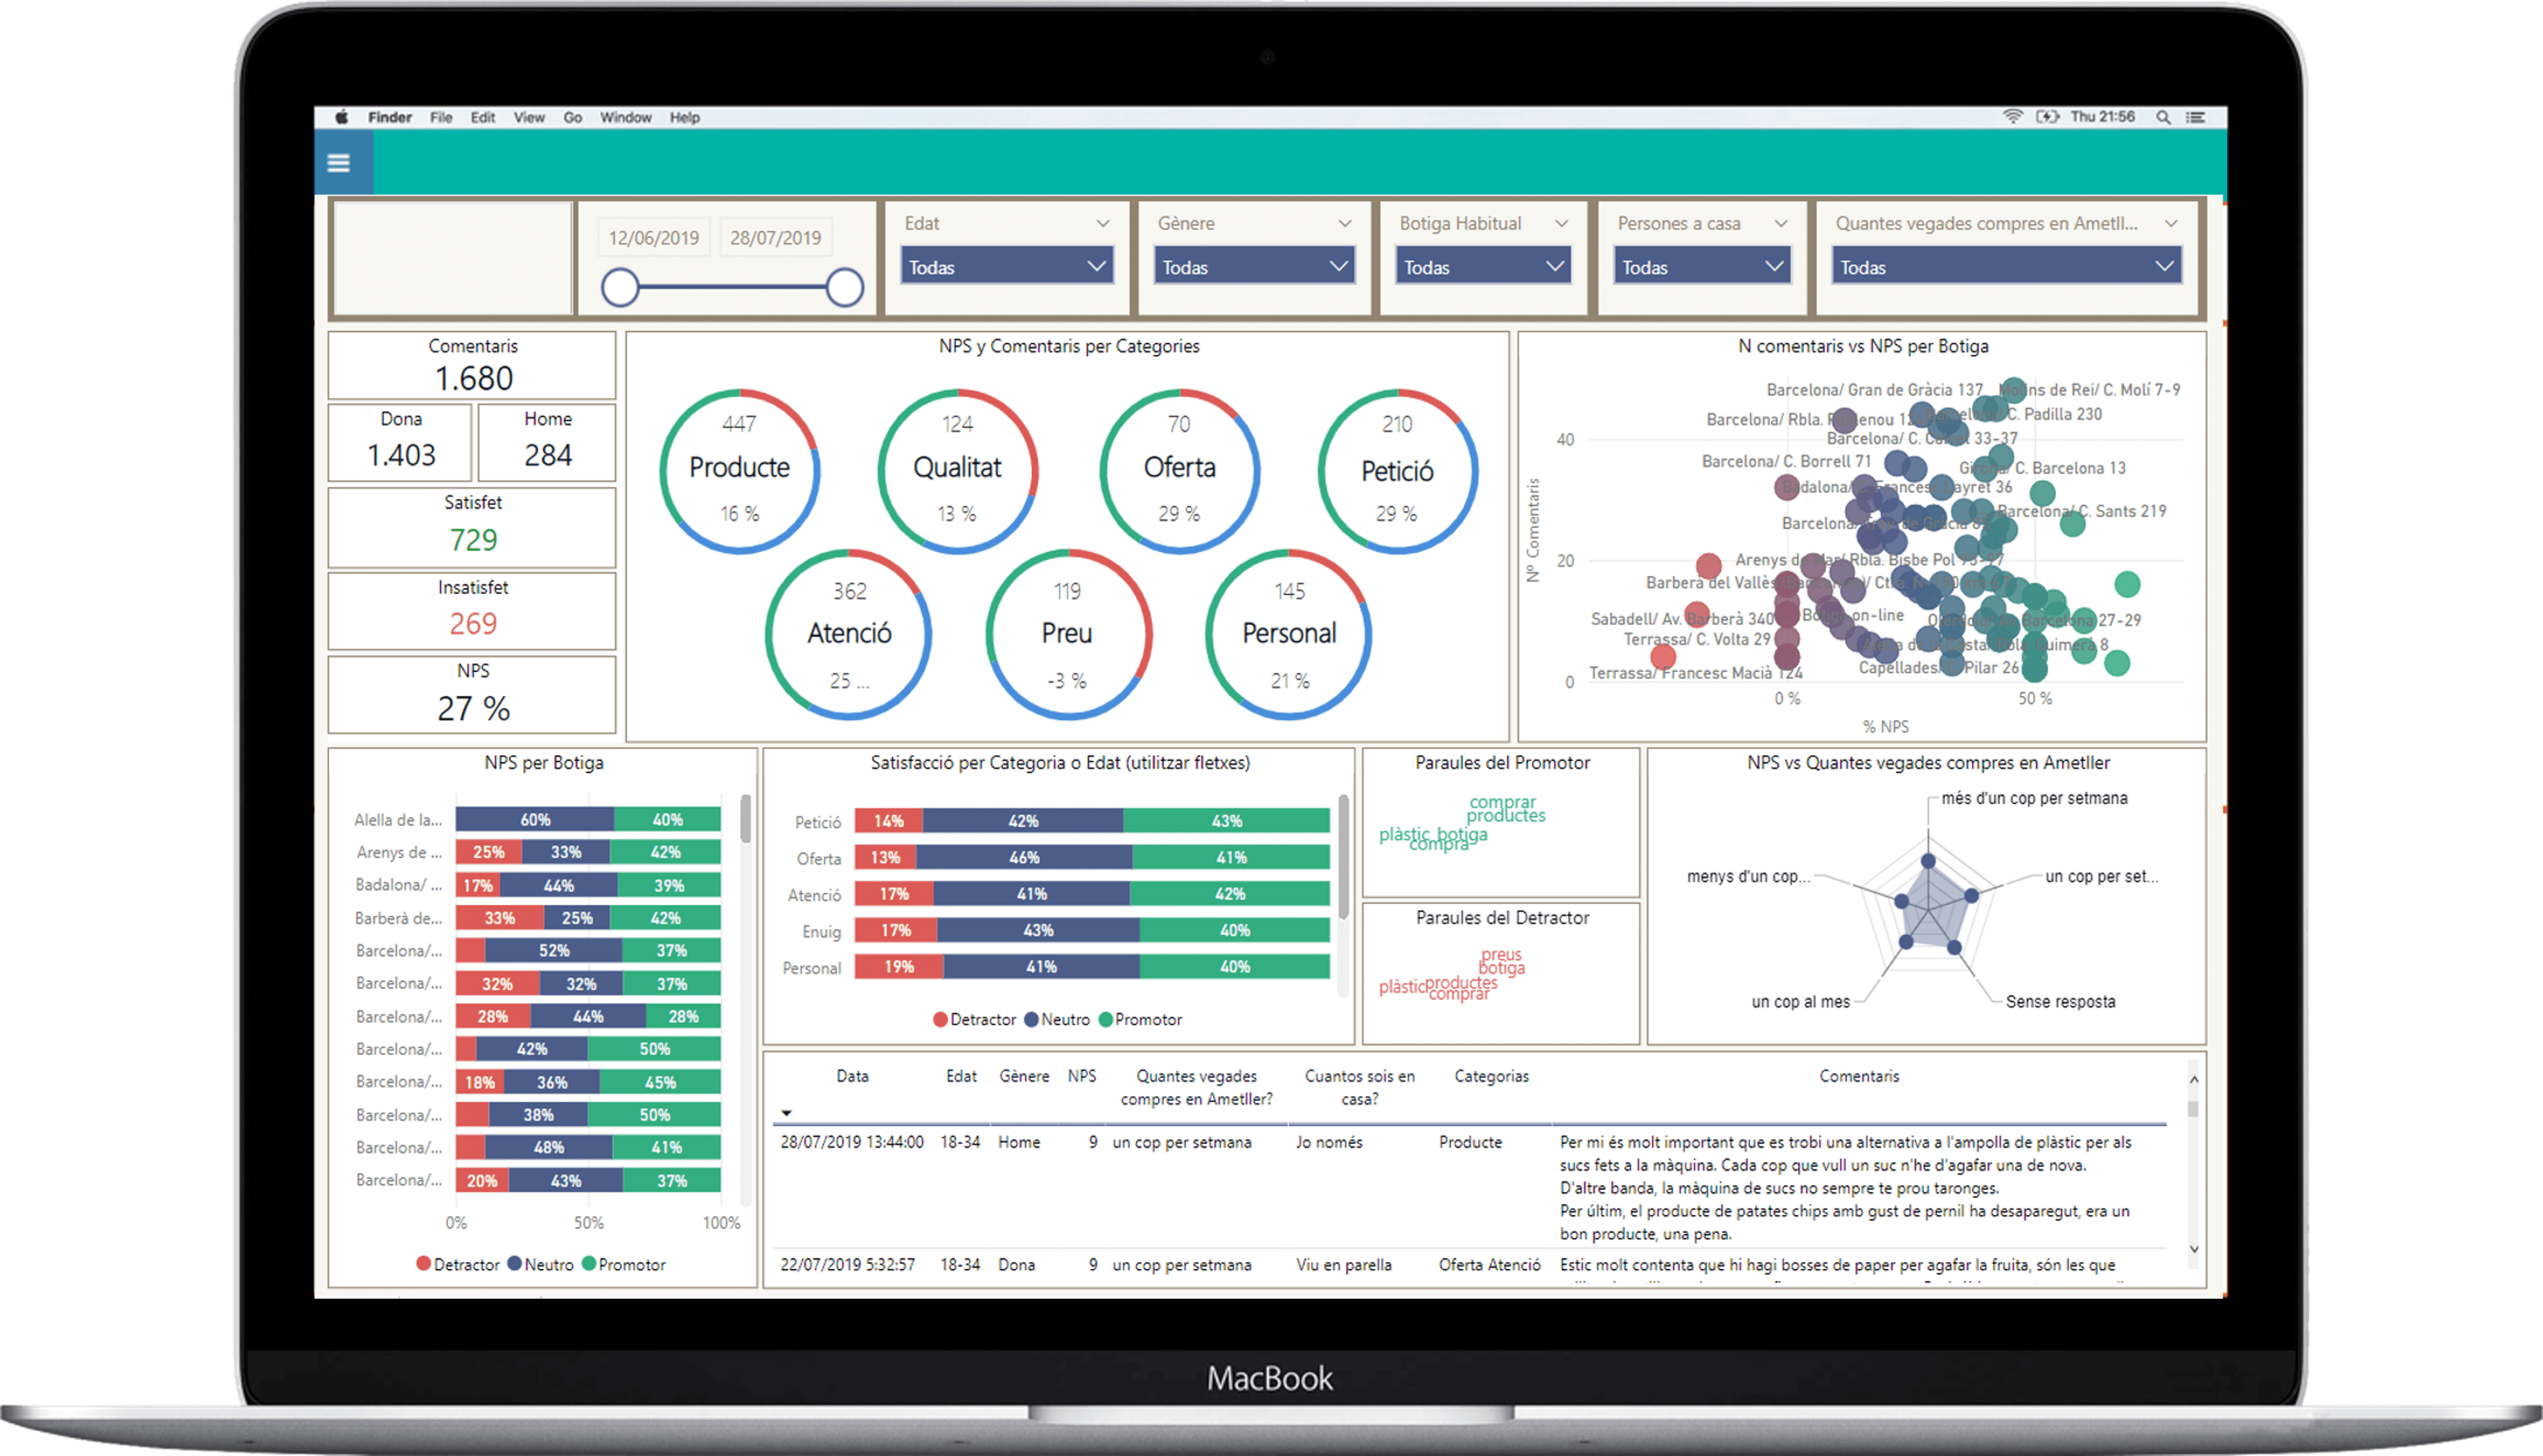
Task: Select the Producte category donut
Action: pyautogui.click(x=739, y=470)
